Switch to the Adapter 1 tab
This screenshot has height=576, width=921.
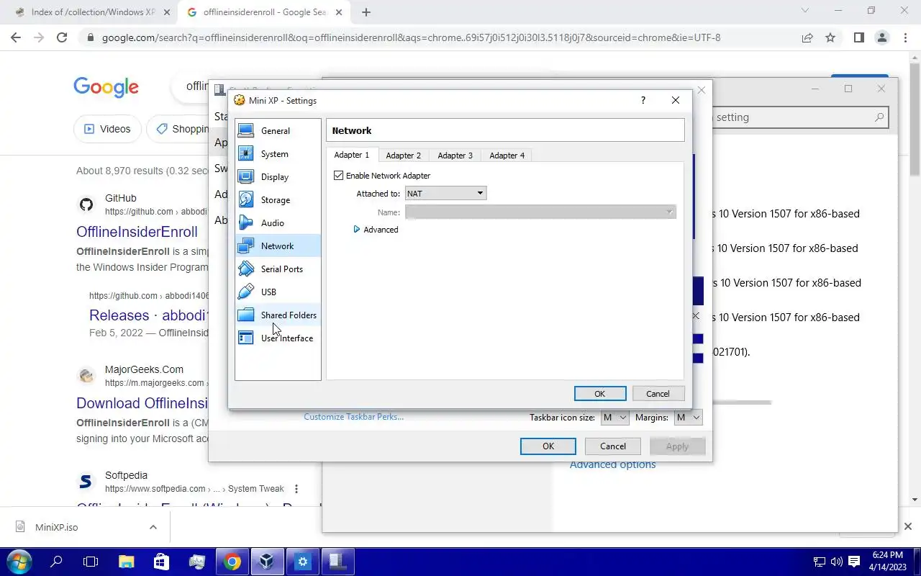click(x=351, y=155)
